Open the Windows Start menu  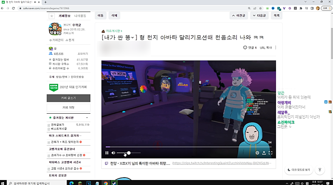coord(2,183)
